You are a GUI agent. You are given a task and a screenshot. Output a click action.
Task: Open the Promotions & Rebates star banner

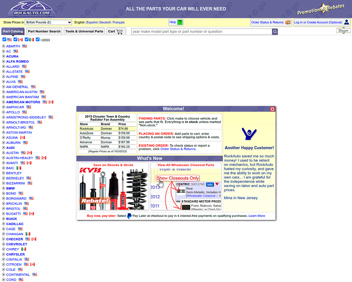point(320,9)
